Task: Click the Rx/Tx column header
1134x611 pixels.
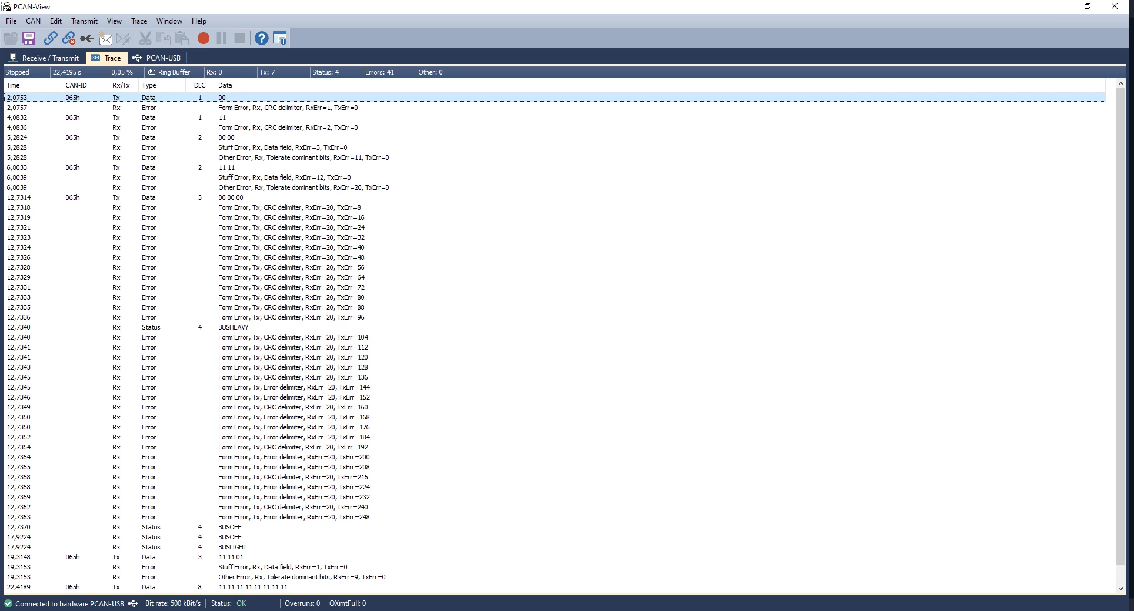Action: coord(124,85)
